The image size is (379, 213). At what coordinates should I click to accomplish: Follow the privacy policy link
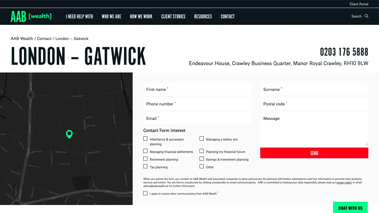[x=344, y=183]
